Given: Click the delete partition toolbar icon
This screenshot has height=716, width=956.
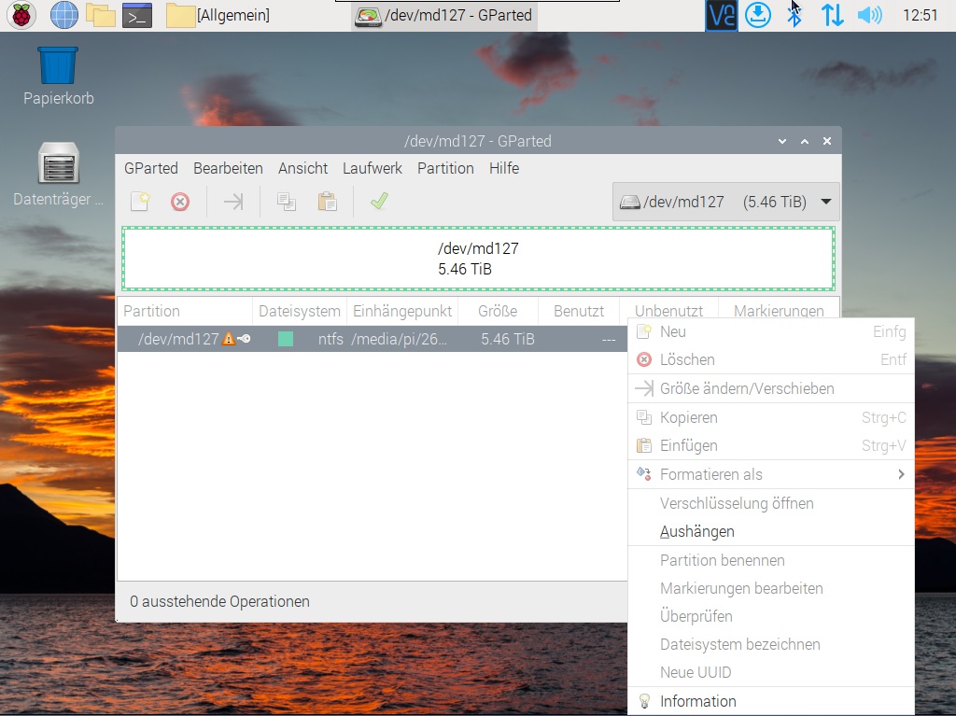Looking at the screenshot, I should point(180,202).
